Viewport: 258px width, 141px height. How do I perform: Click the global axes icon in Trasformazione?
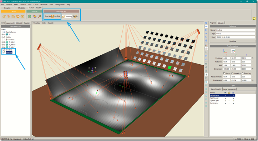[225, 51]
